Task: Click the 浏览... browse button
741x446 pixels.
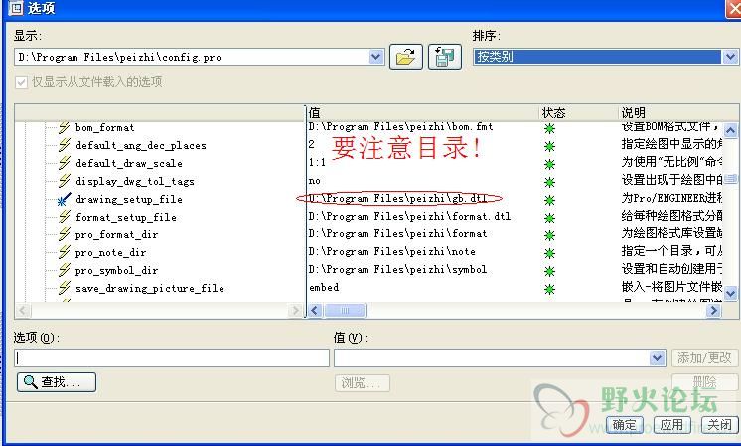Action: click(362, 383)
